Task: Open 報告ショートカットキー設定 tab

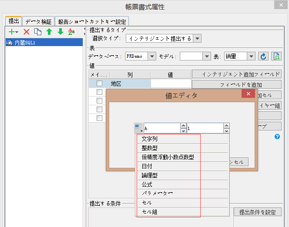Action: point(92,22)
